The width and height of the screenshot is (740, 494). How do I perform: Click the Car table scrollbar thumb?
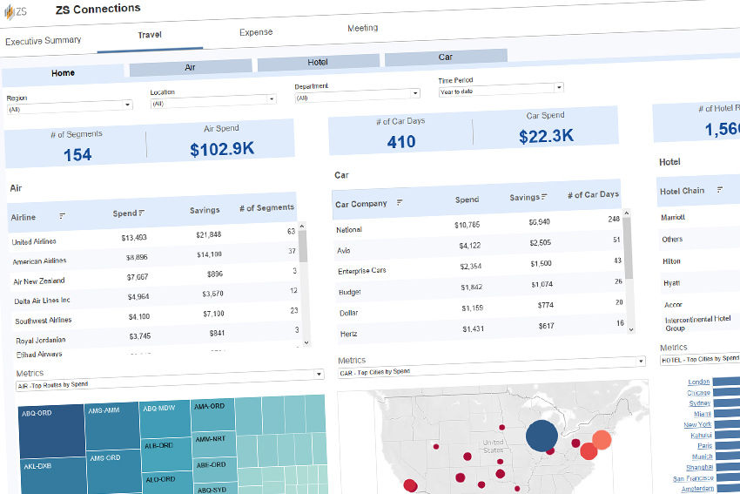pyautogui.click(x=629, y=248)
